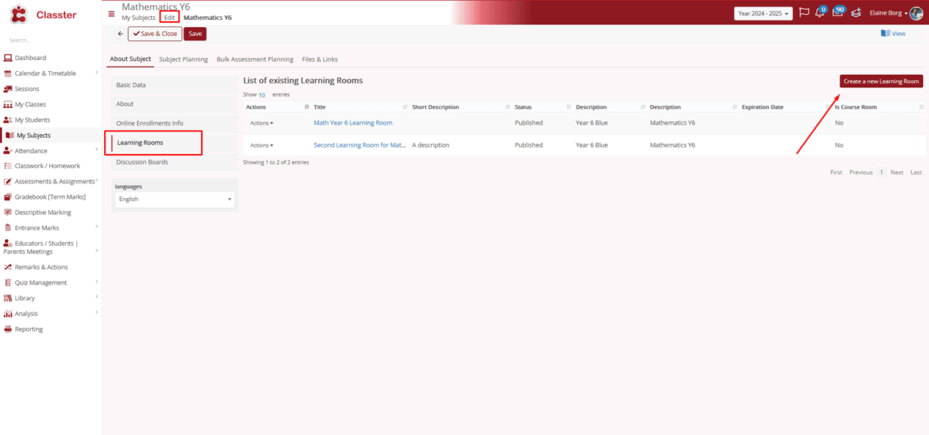Click 'A description' cell text

[431, 145]
